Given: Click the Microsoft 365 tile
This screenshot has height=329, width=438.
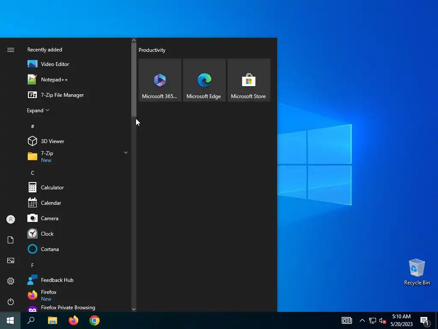Looking at the screenshot, I should click(160, 80).
